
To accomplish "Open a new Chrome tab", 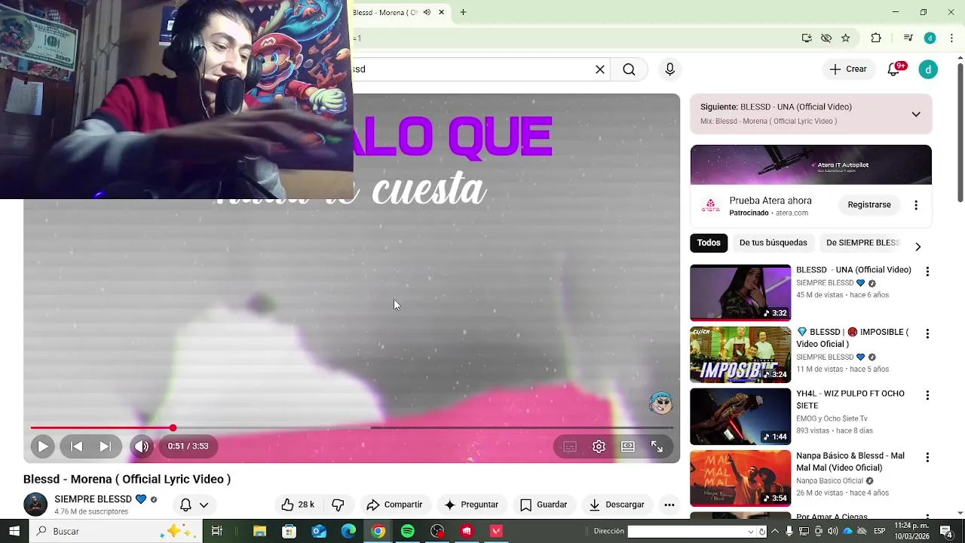I will [463, 12].
